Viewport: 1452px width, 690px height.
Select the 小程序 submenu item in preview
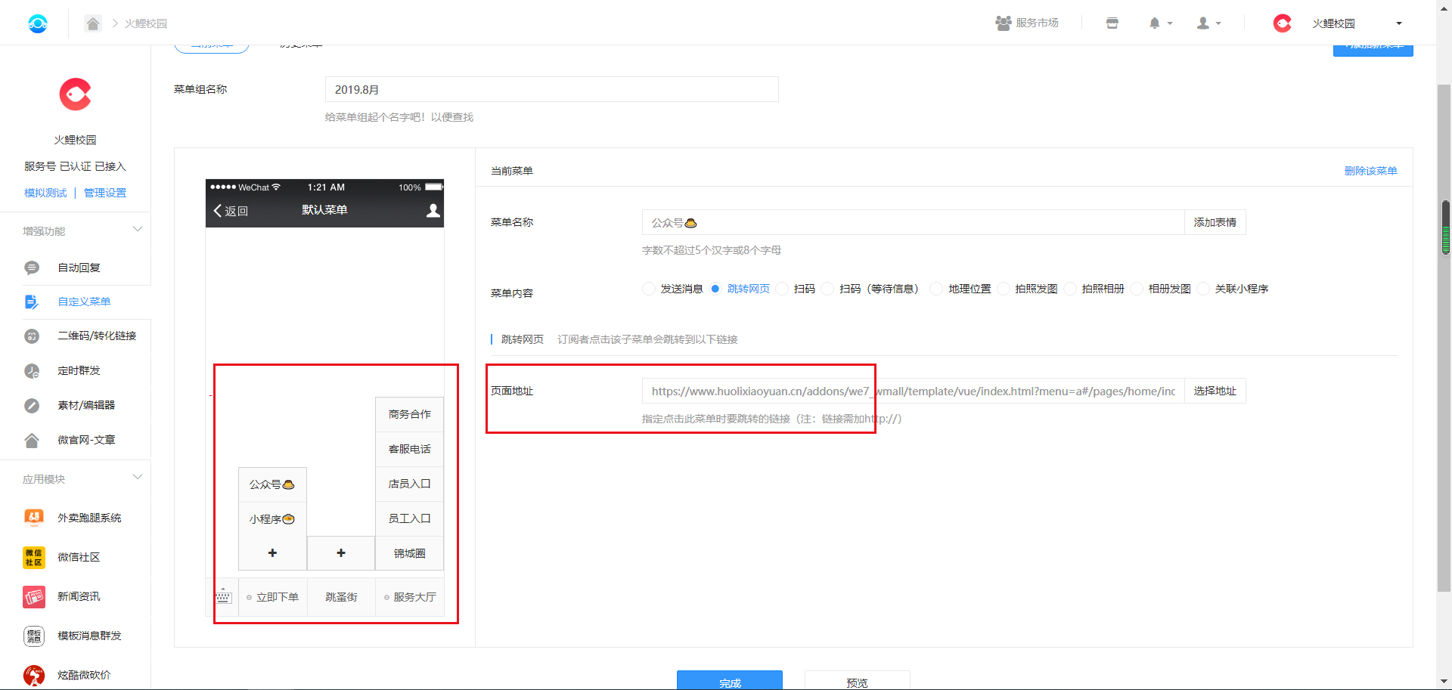tap(272, 519)
